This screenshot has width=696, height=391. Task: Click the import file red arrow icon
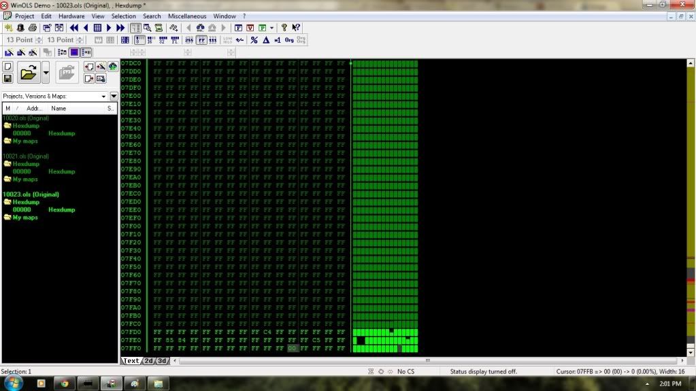88,67
